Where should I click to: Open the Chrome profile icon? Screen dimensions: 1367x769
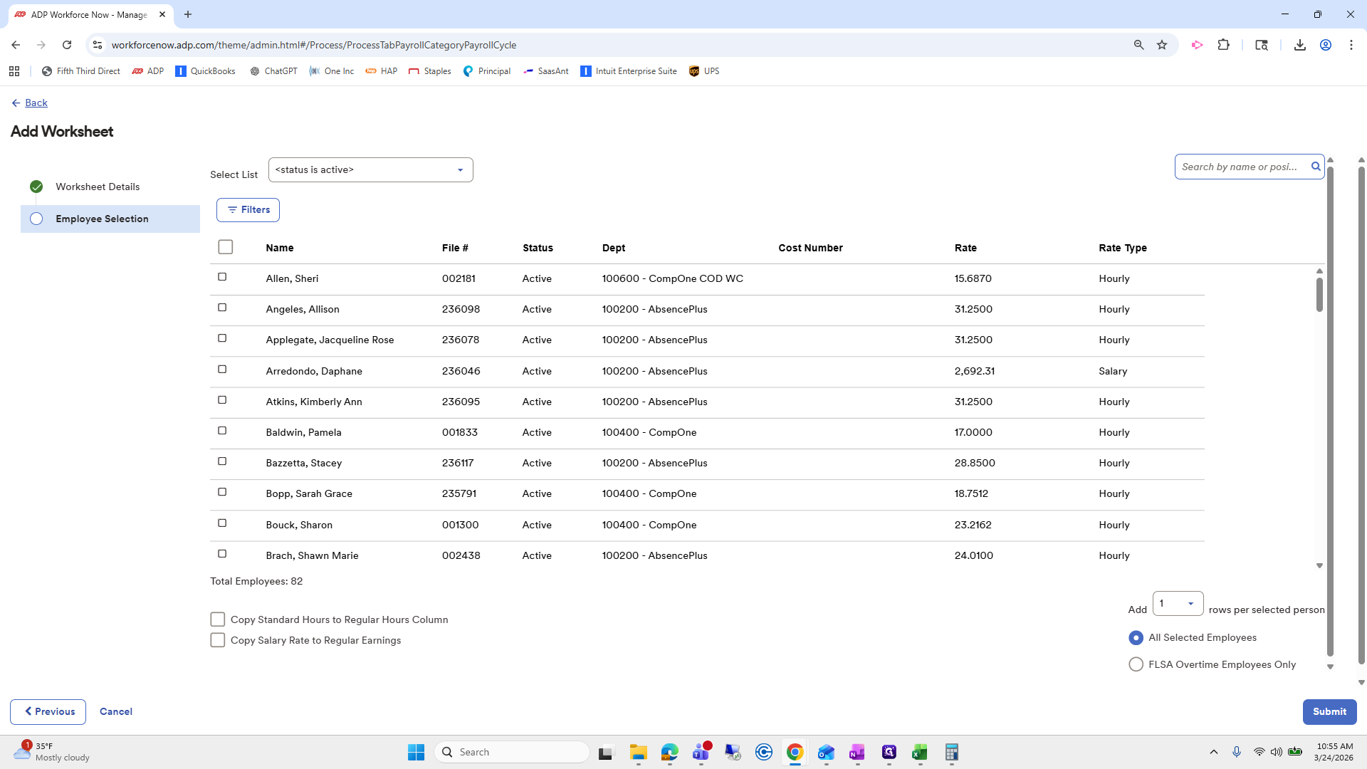point(1326,45)
